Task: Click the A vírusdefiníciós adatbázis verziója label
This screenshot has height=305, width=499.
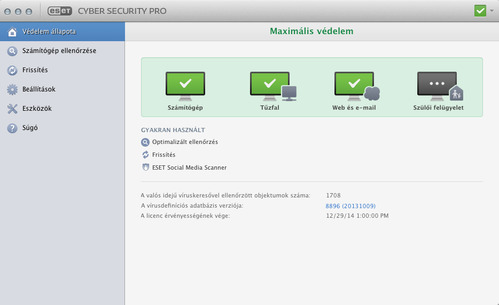Action: 192,205
